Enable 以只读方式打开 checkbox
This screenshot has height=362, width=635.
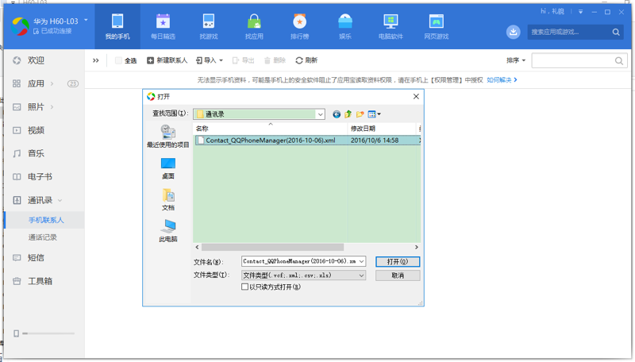(244, 287)
